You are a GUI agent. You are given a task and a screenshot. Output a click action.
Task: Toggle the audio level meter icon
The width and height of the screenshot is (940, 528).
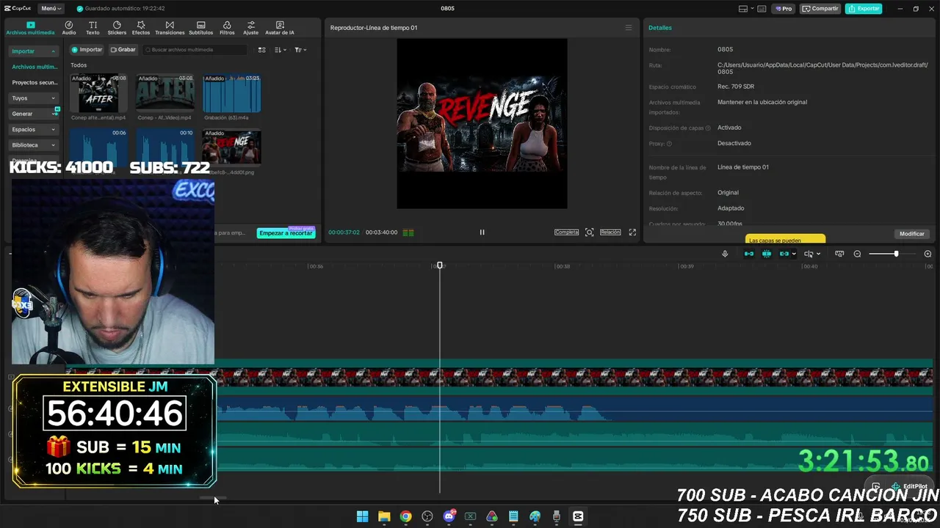tap(408, 232)
